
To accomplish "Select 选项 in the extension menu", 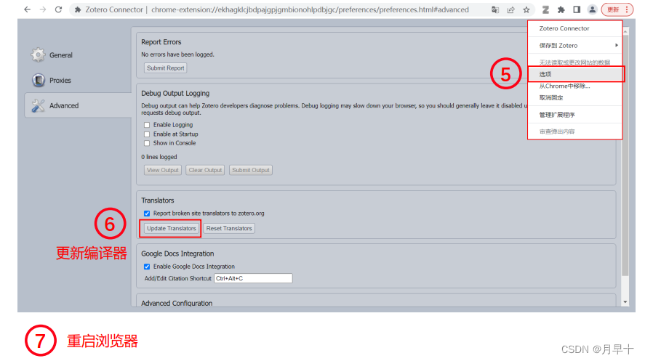I will click(575, 74).
